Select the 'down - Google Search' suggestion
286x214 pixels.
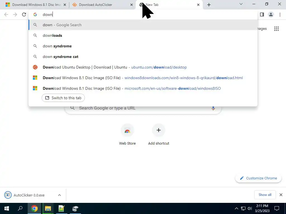pyautogui.click(x=143, y=25)
